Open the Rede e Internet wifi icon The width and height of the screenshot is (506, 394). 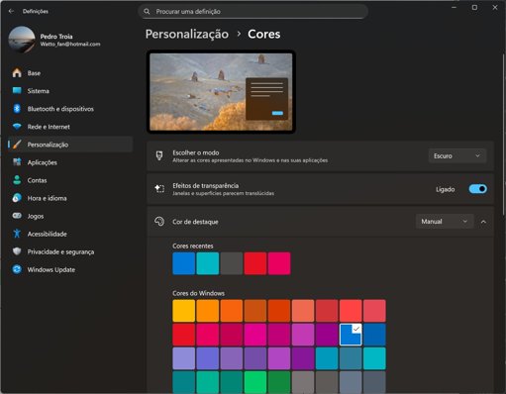coord(17,127)
